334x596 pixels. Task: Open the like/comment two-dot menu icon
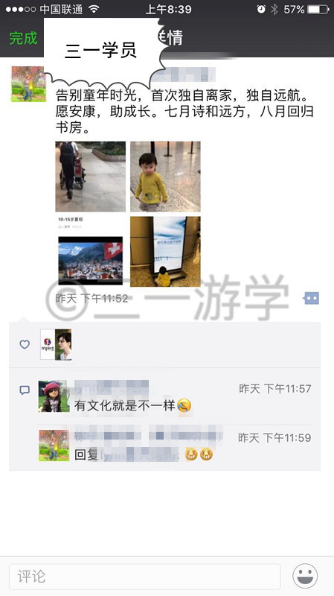click(311, 299)
